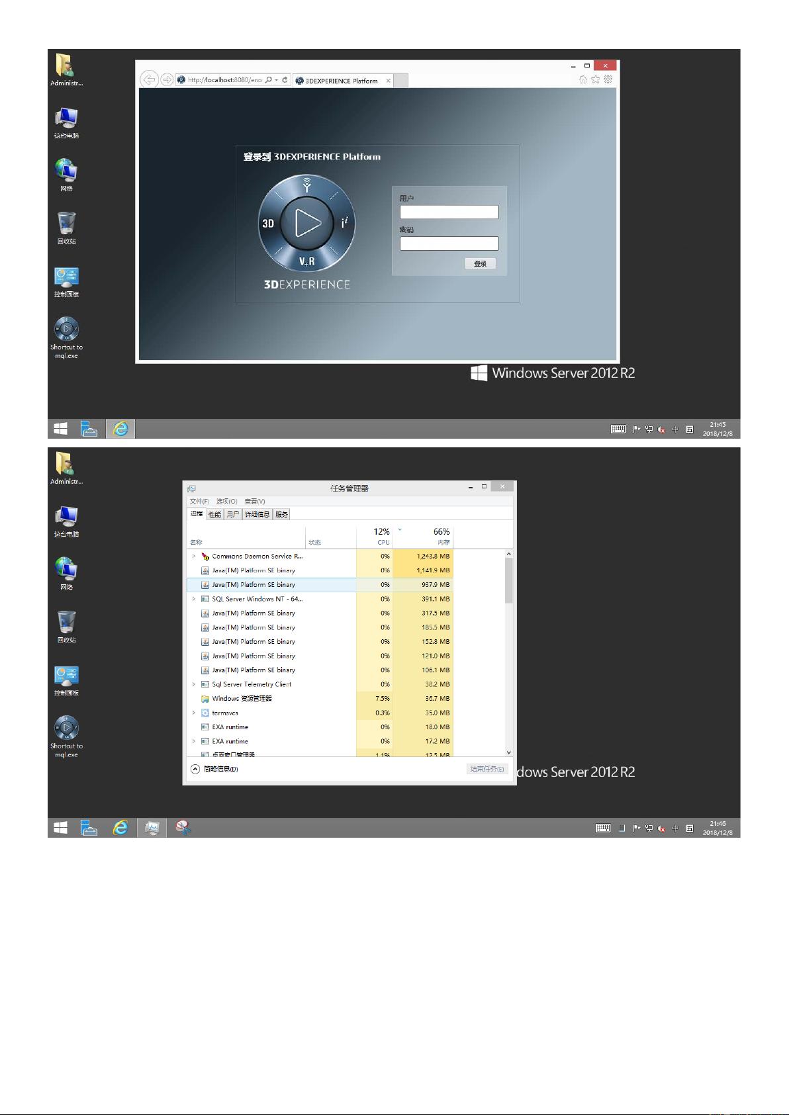Select the Java binary row using 317.5 MB
This screenshot has width=789, height=1115.
pyautogui.click(x=320, y=613)
